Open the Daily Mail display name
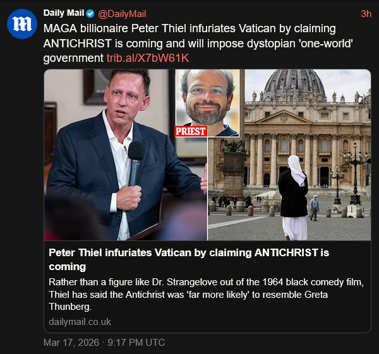This screenshot has width=379, height=354. pyautogui.click(x=63, y=14)
